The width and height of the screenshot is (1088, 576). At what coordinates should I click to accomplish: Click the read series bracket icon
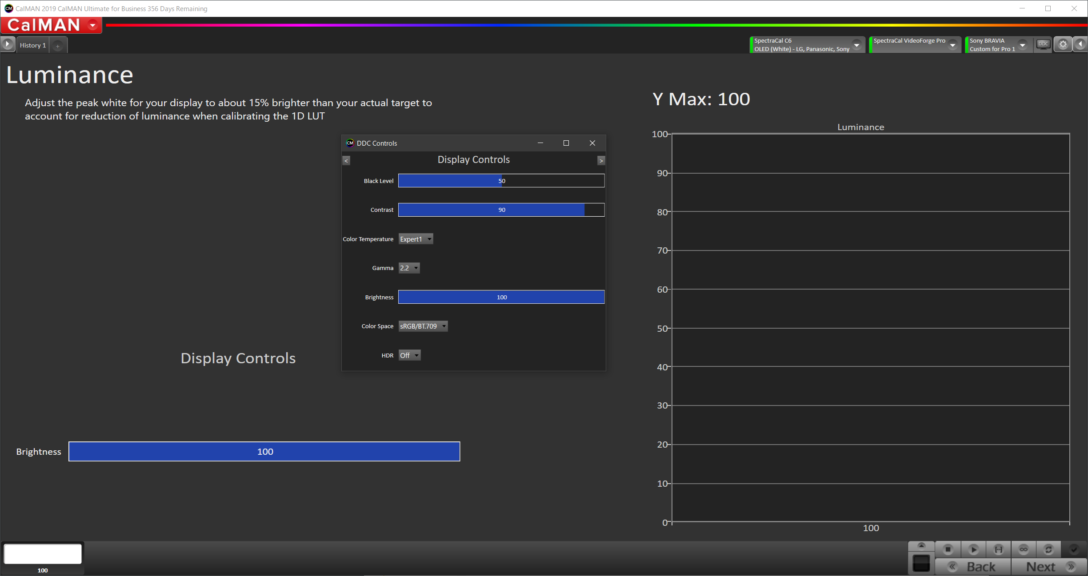click(998, 550)
